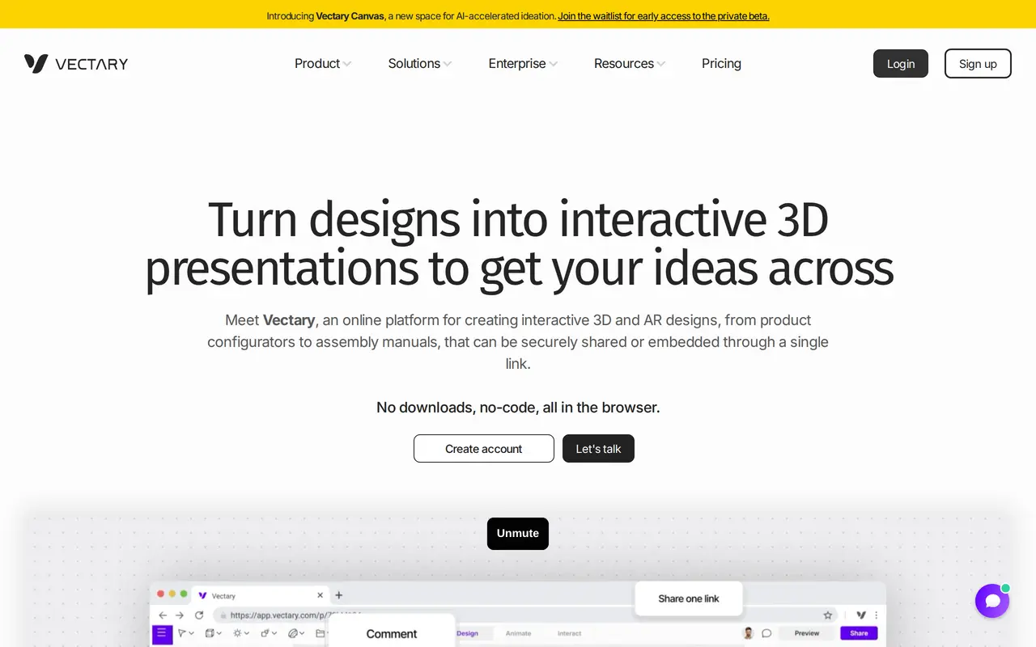1036x647 pixels.
Task: Click the three-dot browser menu in demo
Action: click(x=876, y=615)
